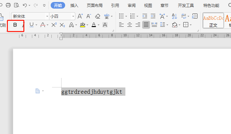
Task: Toggle bold formatting with the B button
Action: point(15,25)
